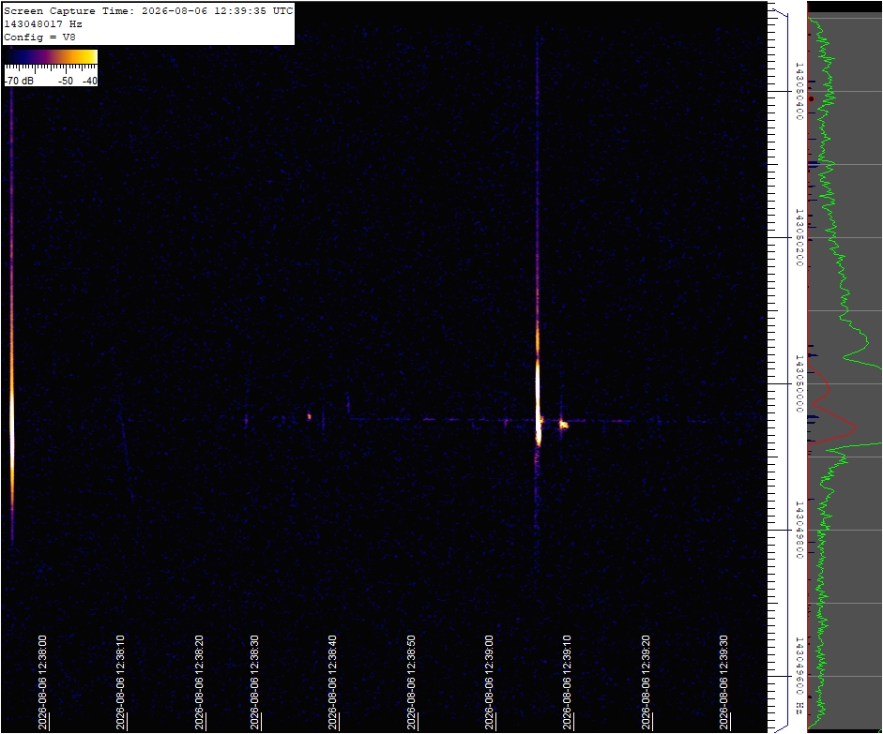Image resolution: width=883 pixels, height=734 pixels.
Task: Click the 12:38:50 time axis label
Action: pyautogui.click(x=411, y=682)
